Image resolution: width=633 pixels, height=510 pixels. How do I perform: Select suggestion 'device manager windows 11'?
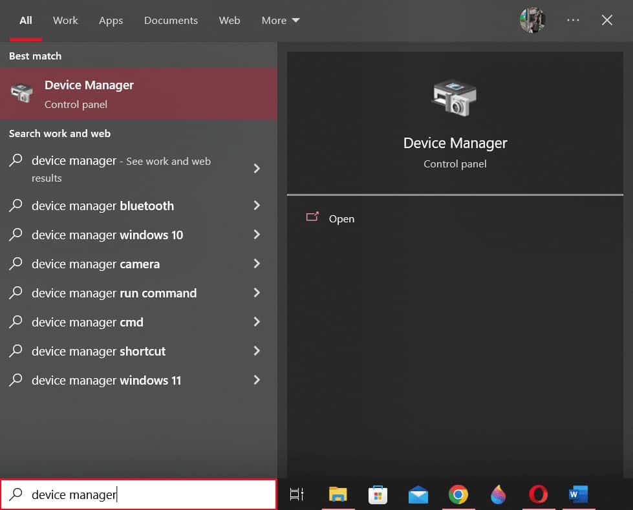click(x=138, y=380)
